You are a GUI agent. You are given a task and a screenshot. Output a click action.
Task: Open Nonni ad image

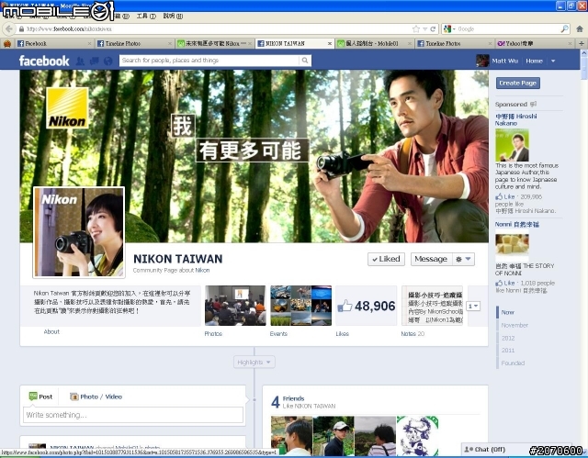point(512,248)
